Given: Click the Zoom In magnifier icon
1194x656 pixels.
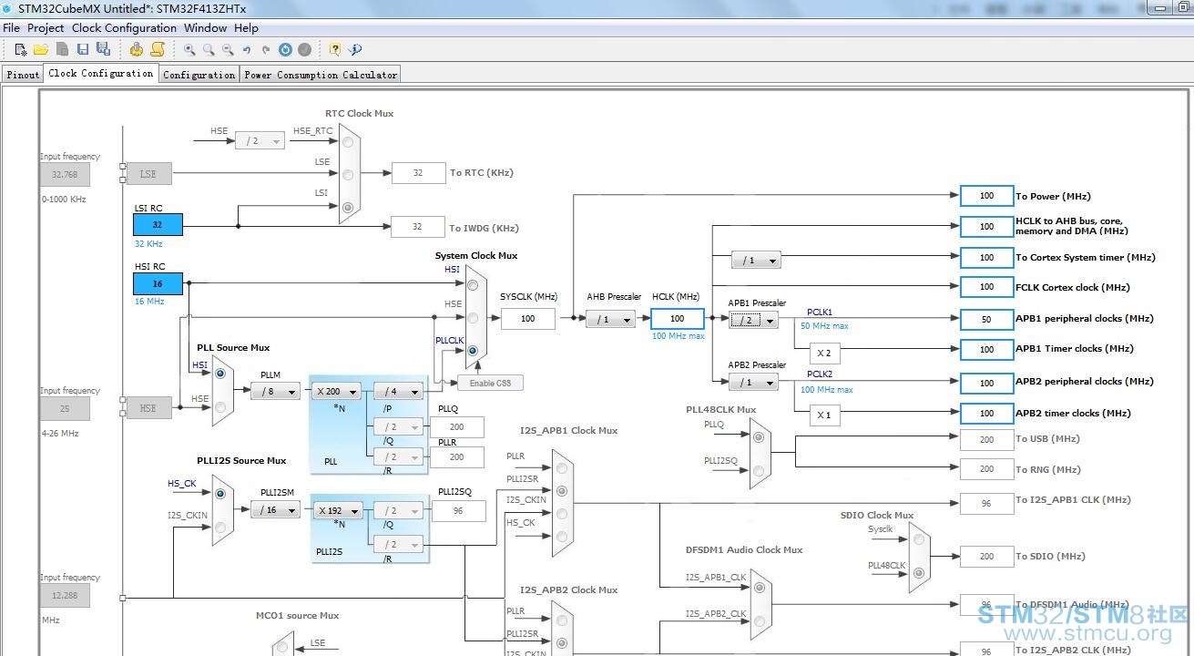Looking at the screenshot, I should coord(189,49).
